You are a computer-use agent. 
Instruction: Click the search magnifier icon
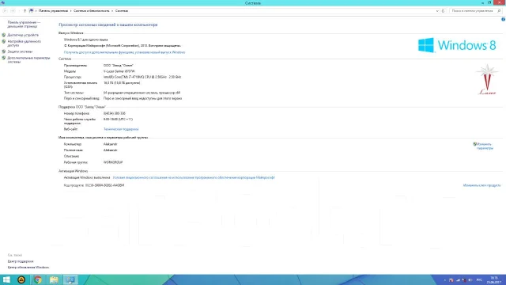(x=499, y=11)
